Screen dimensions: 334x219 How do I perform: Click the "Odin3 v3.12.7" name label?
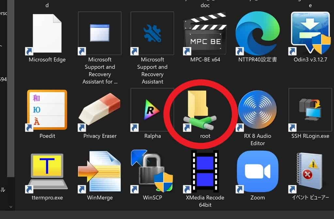coord(310,59)
